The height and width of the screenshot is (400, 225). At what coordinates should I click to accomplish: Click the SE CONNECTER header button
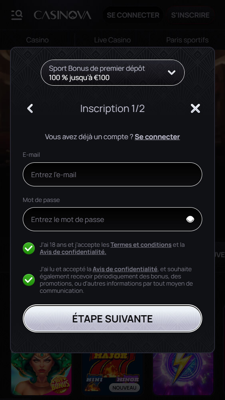click(133, 15)
